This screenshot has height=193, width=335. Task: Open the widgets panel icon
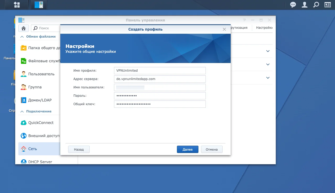point(327,5)
